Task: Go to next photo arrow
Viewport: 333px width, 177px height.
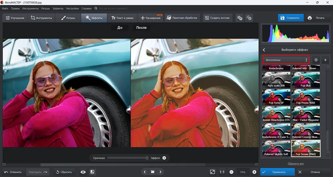Action: (161, 172)
